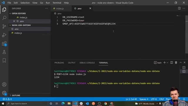The height and width of the screenshot is (106, 188).
Task: Switch to the Debug Console tab
Action: 87,63
